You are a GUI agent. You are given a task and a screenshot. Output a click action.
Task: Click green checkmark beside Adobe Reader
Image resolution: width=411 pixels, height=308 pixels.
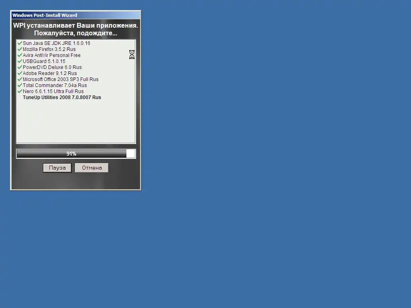(x=20, y=73)
